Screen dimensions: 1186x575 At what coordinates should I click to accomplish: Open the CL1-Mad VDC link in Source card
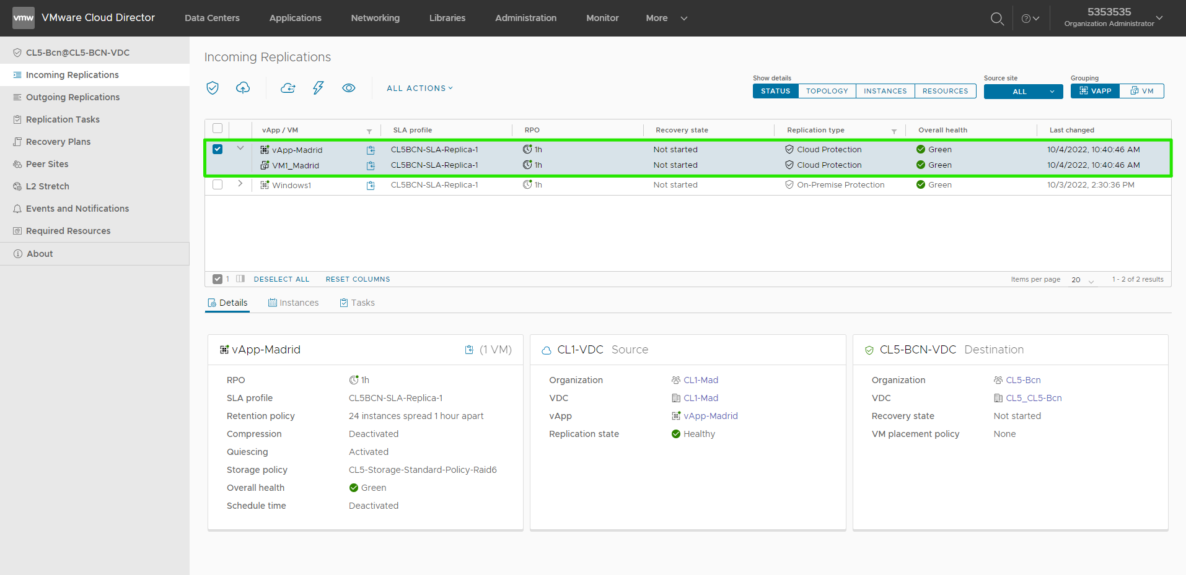tap(701, 398)
